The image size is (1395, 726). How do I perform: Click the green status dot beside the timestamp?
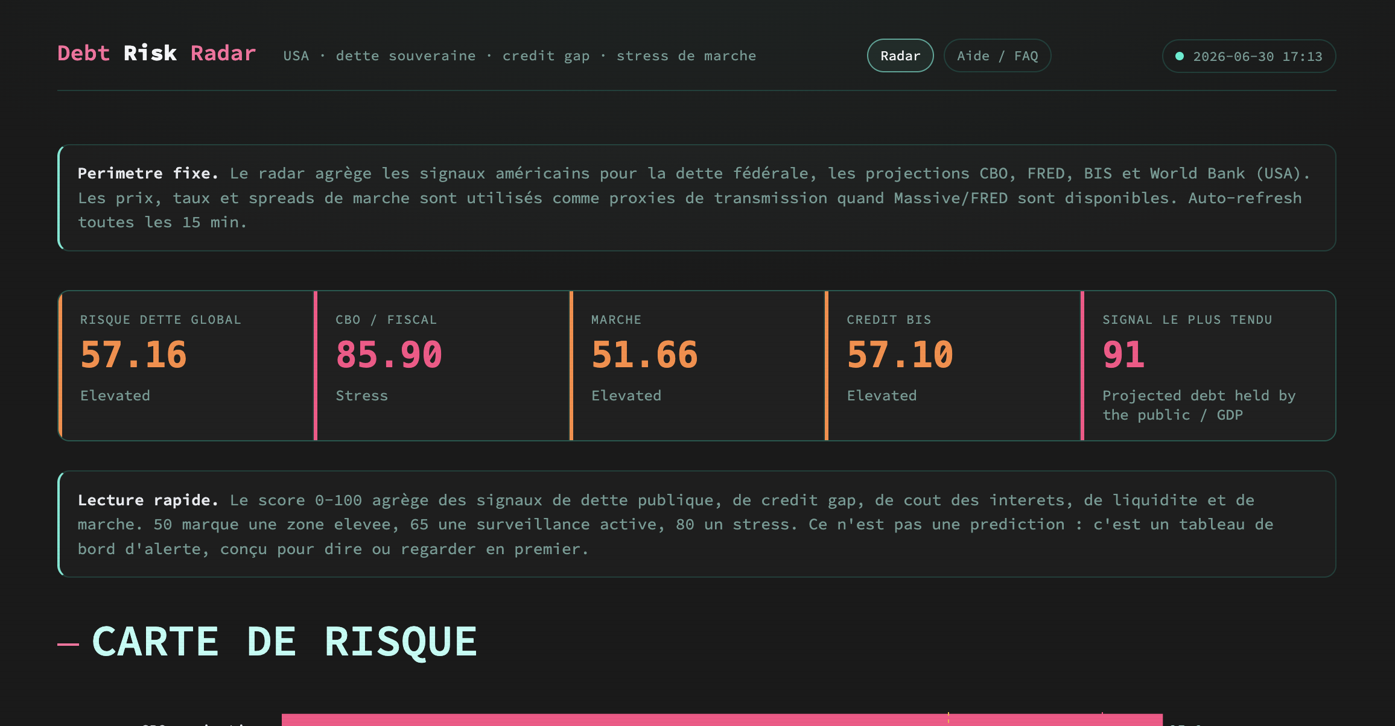click(1180, 56)
